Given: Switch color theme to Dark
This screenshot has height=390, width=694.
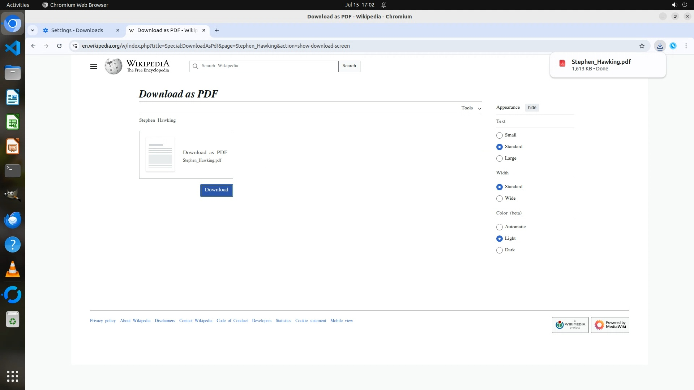Looking at the screenshot, I should 500,250.
